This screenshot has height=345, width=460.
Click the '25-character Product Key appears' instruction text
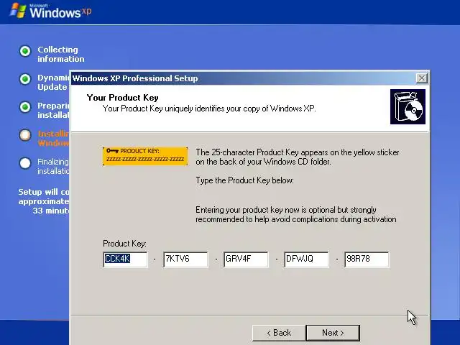click(298, 157)
